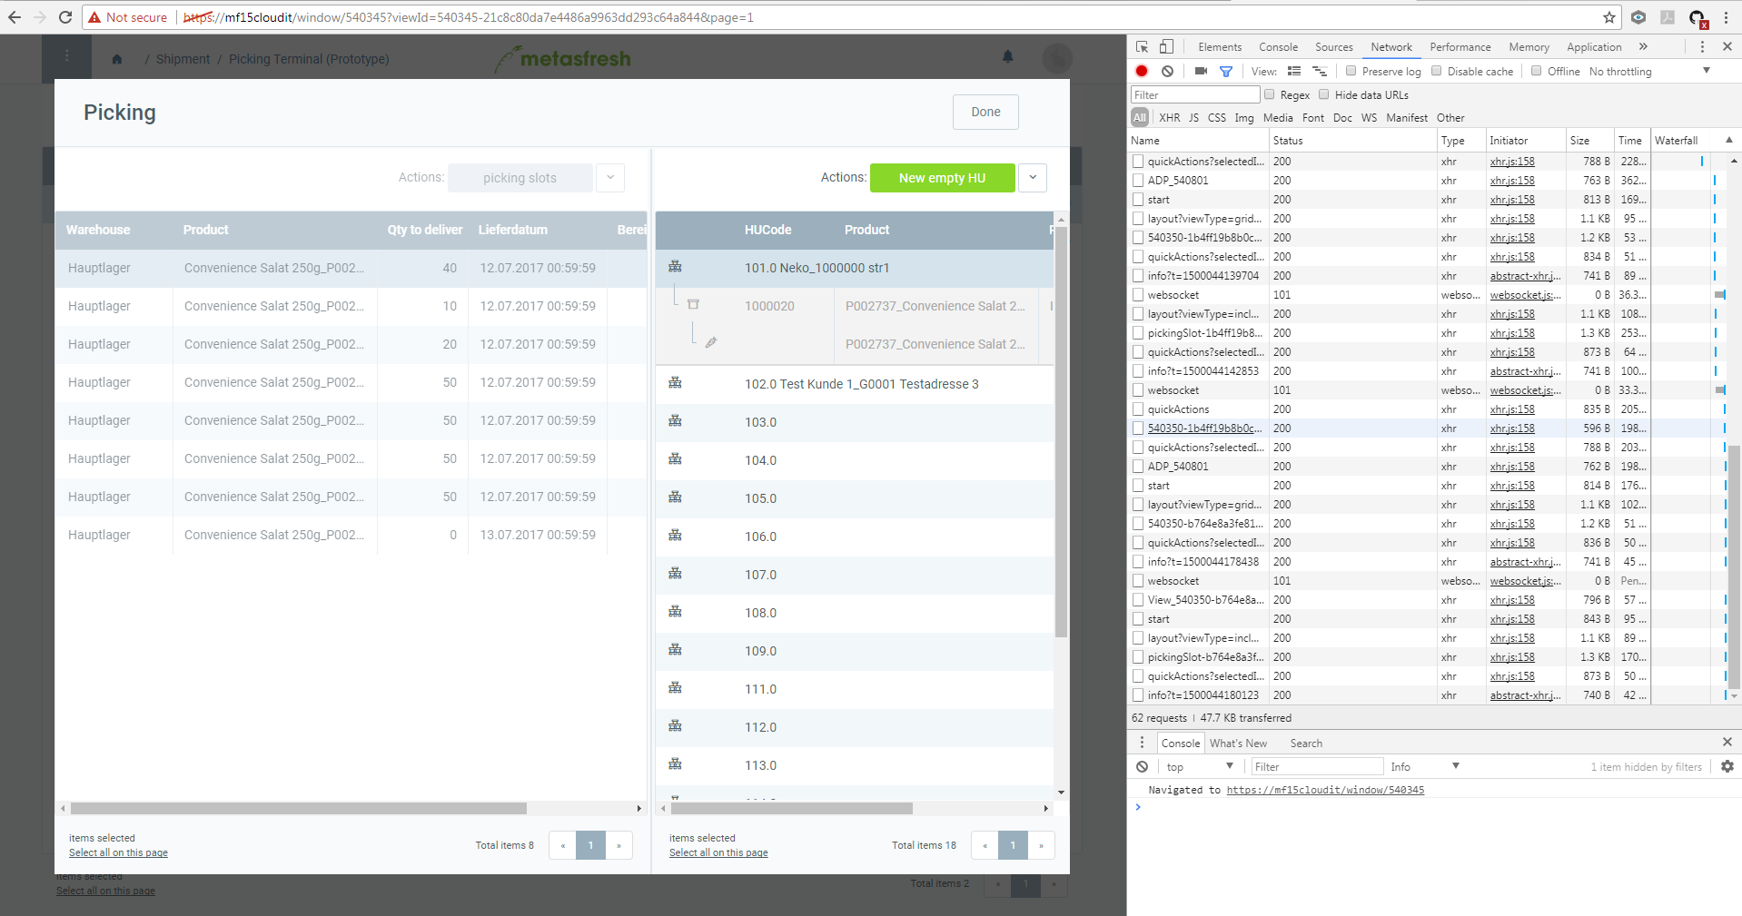Viewport: 1742px width, 916px height.
Task: Expand the dropdown next to New empty HU
Action: pyautogui.click(x=1033, y=177)
